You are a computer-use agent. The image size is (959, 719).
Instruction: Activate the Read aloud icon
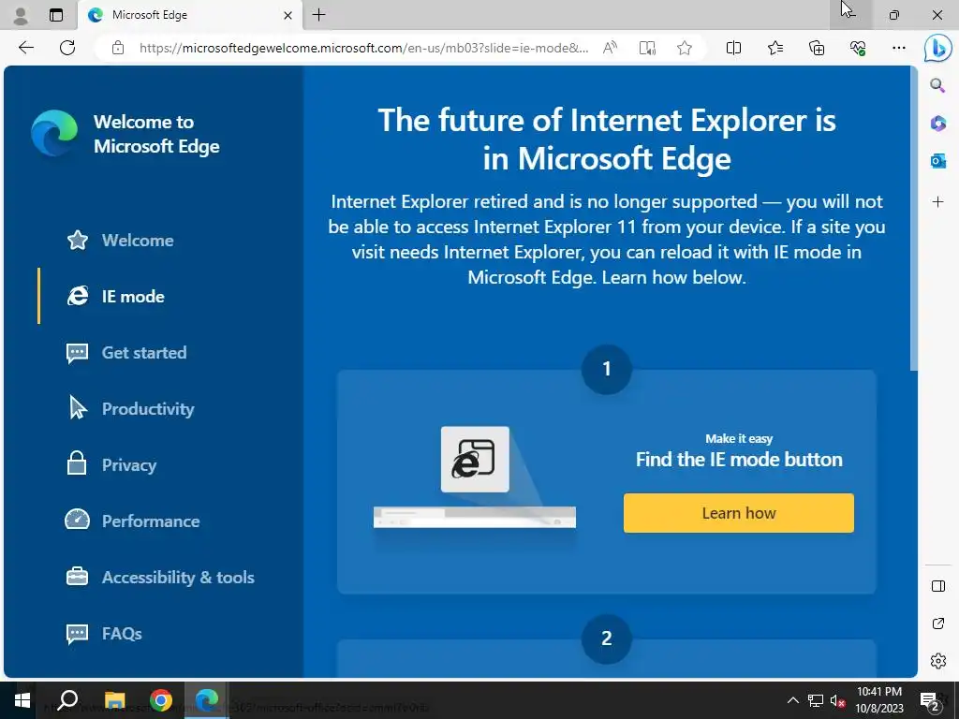pyautogui.click(x=610, y=48)
